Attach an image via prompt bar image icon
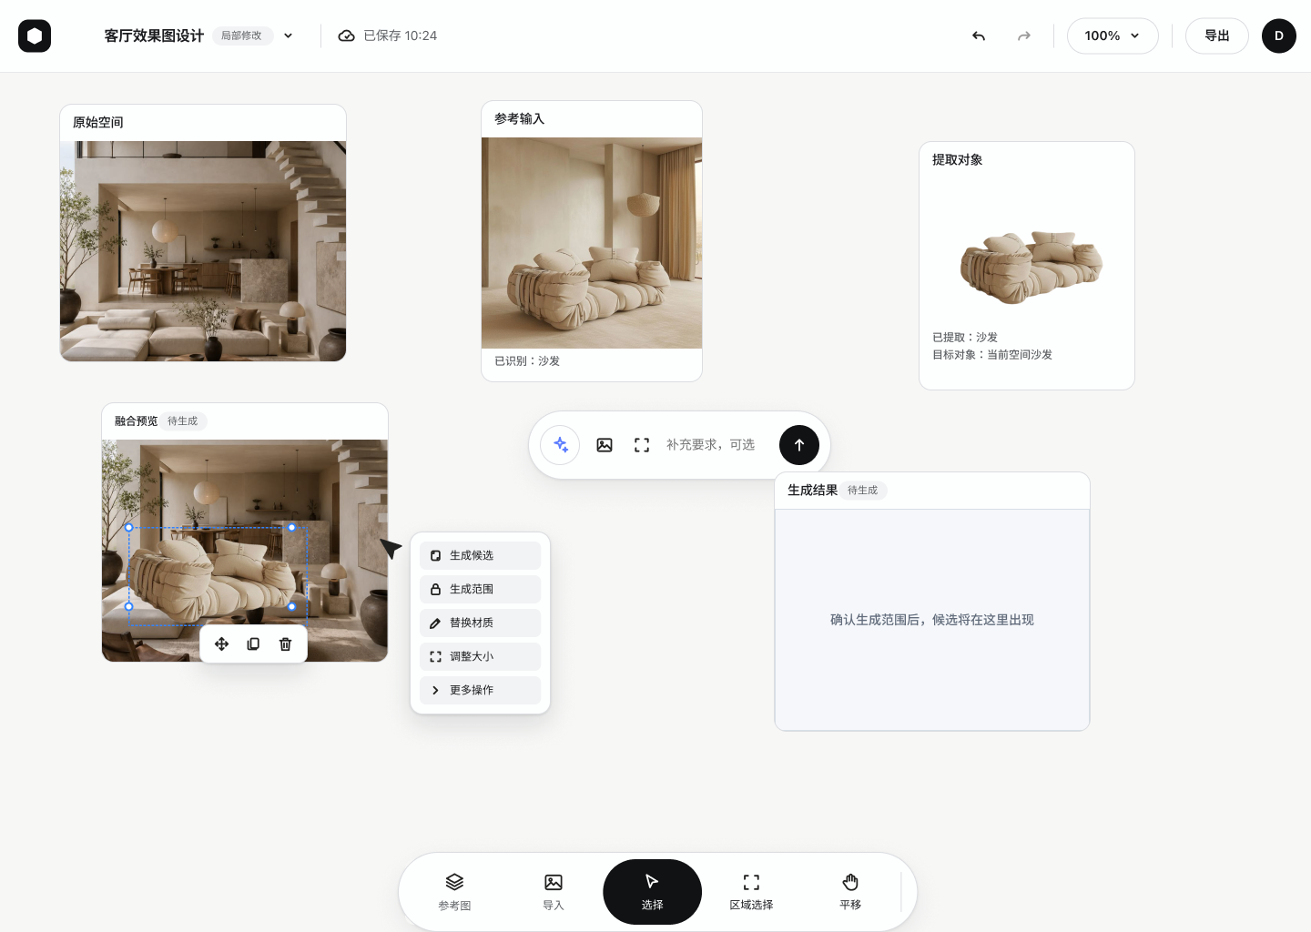This screenshot has height=932, width=1311. point(605,445)
